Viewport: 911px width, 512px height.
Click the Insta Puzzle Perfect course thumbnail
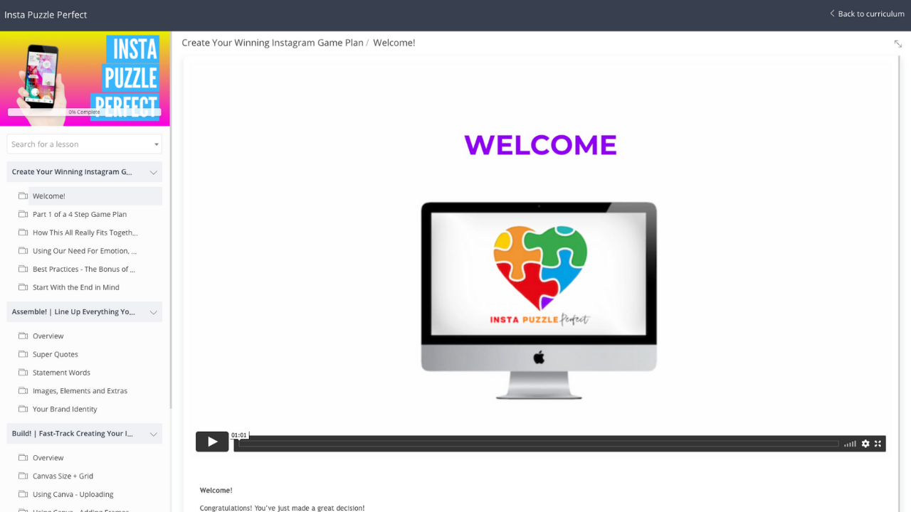click(85, 78)
